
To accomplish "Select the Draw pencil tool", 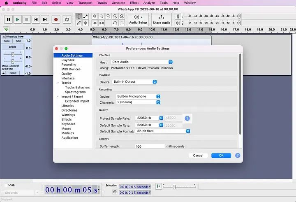I will [x=79, y=23].
